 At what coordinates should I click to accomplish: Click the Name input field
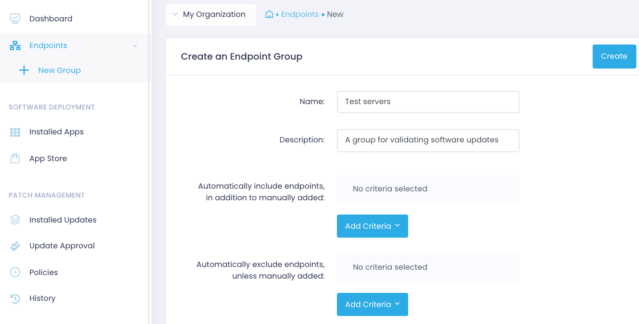click(428, 102)
